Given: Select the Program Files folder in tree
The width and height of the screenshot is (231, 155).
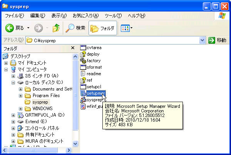Looking at the screenshot, I should click(x=46, y=96).
